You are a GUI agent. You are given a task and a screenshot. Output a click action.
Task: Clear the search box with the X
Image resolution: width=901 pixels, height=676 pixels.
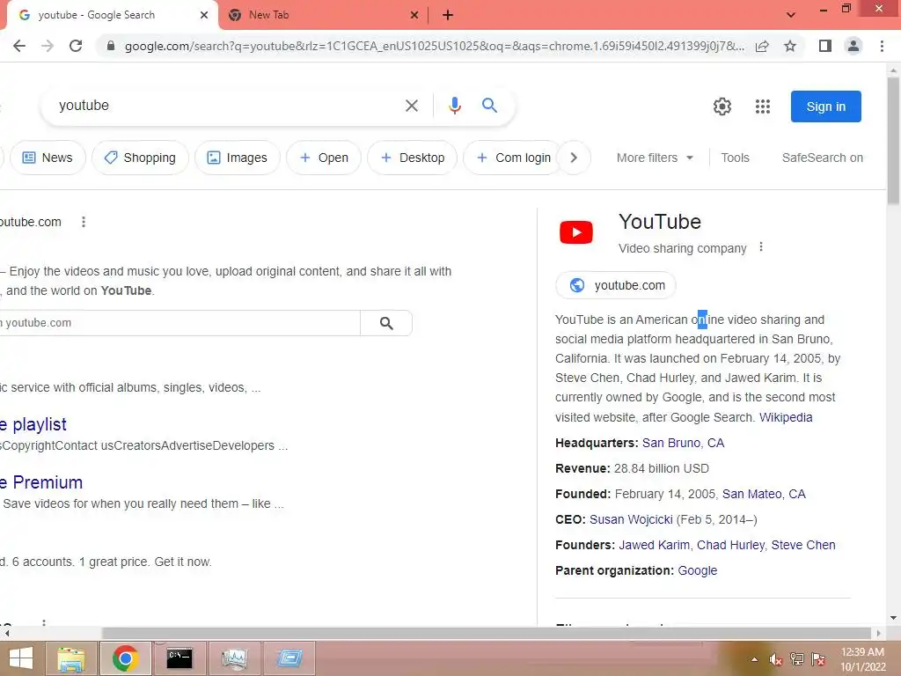412,106
